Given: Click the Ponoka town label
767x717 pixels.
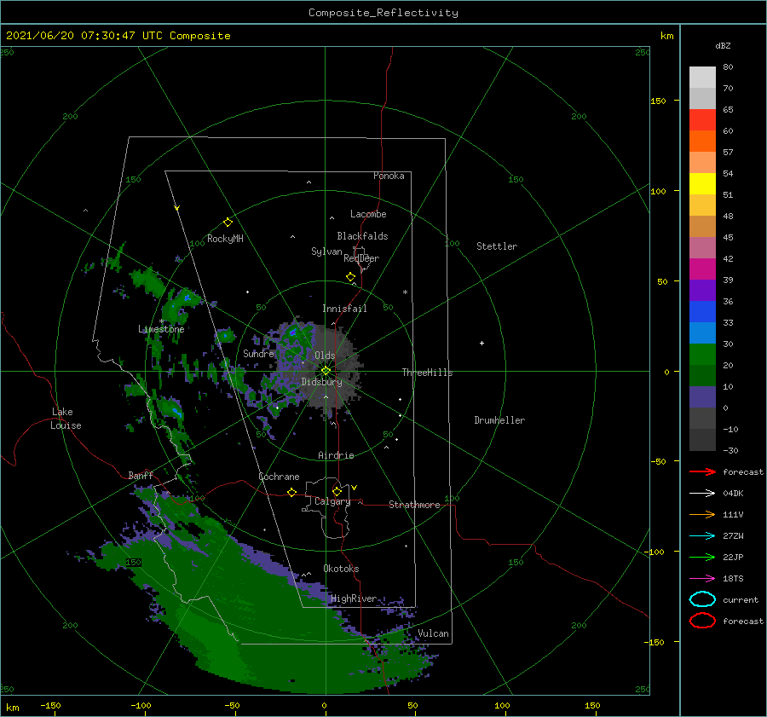Looking at the screenshot, I should (x=389, y=176).
